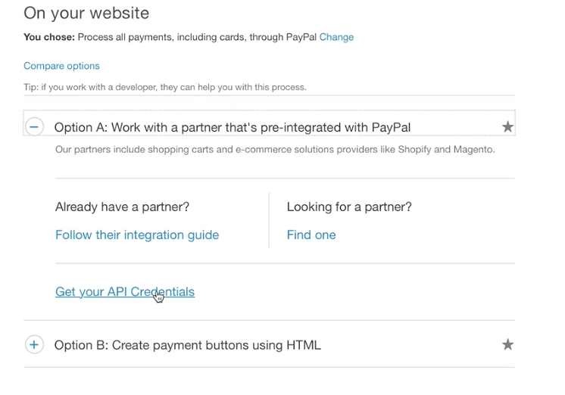Click the Already have a partner? heading
The height and width of the screenshot is (395, 565).
122,207
